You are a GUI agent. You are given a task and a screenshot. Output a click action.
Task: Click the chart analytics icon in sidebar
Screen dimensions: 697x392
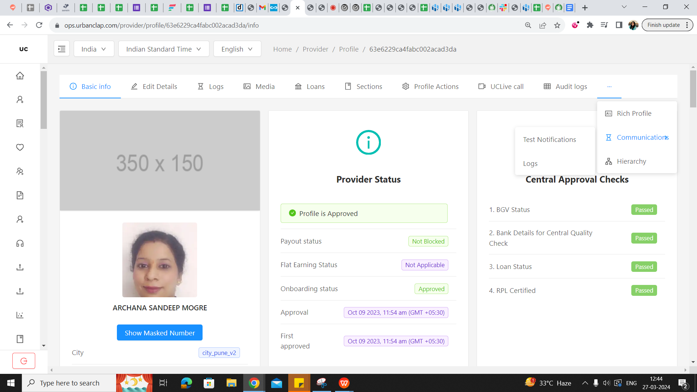pyautogui.click(x=20, y=315)
